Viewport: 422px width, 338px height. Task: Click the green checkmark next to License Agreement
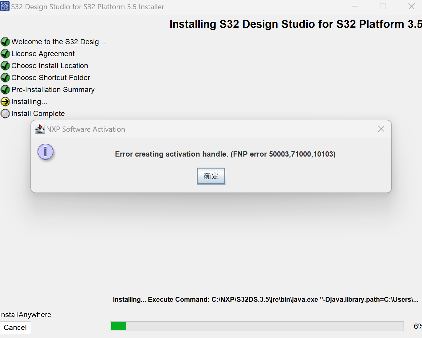pyautogui.click(x=5, y=53)
